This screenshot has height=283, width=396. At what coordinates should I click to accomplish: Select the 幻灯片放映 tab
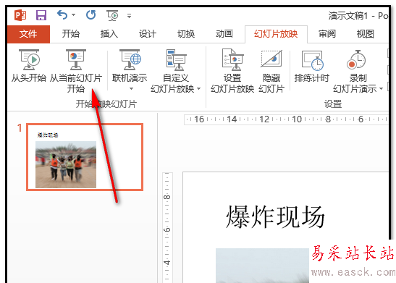tap(276, 34)
